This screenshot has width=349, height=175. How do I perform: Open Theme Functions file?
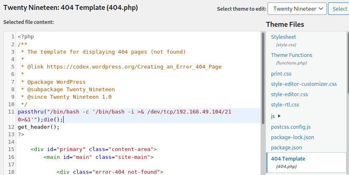[x=291, y=55]
